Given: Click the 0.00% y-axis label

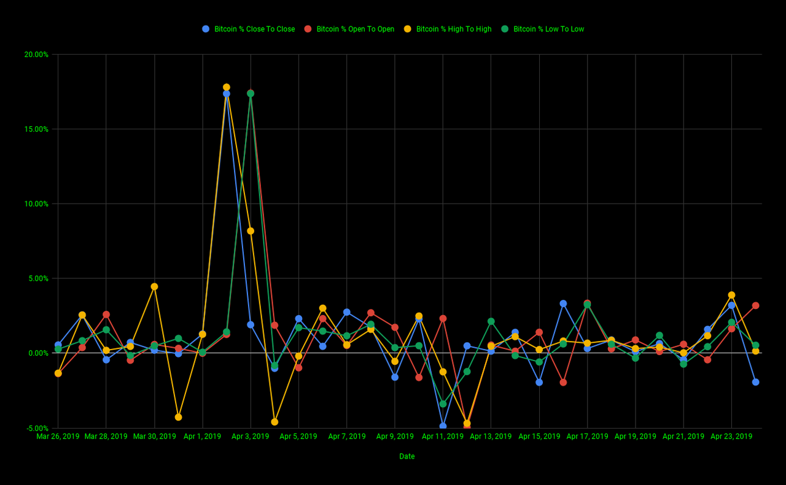Looking at the screenshot, I should pos(38,353).
